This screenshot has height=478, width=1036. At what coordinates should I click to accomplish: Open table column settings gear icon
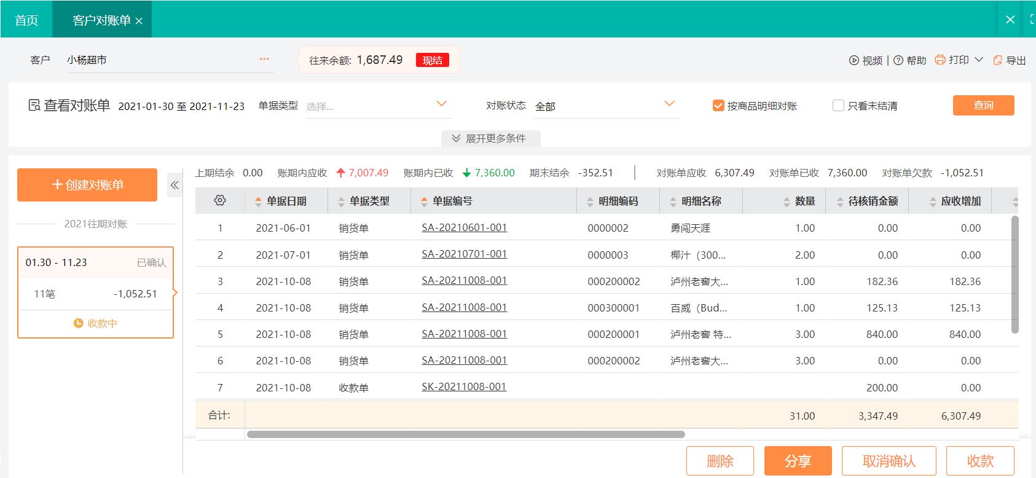[x=220, y=200]
